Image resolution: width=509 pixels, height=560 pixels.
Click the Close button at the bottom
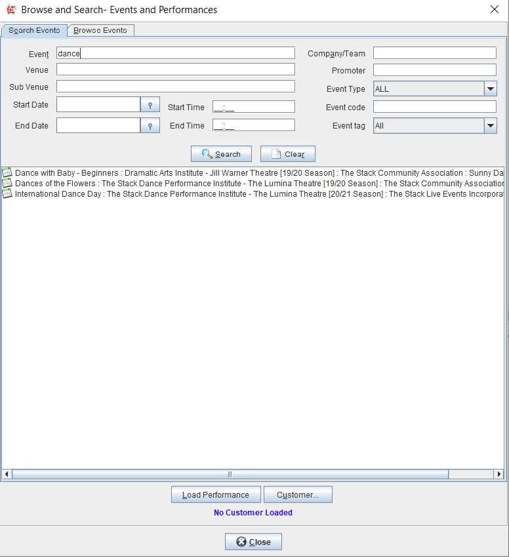(253, 542)
